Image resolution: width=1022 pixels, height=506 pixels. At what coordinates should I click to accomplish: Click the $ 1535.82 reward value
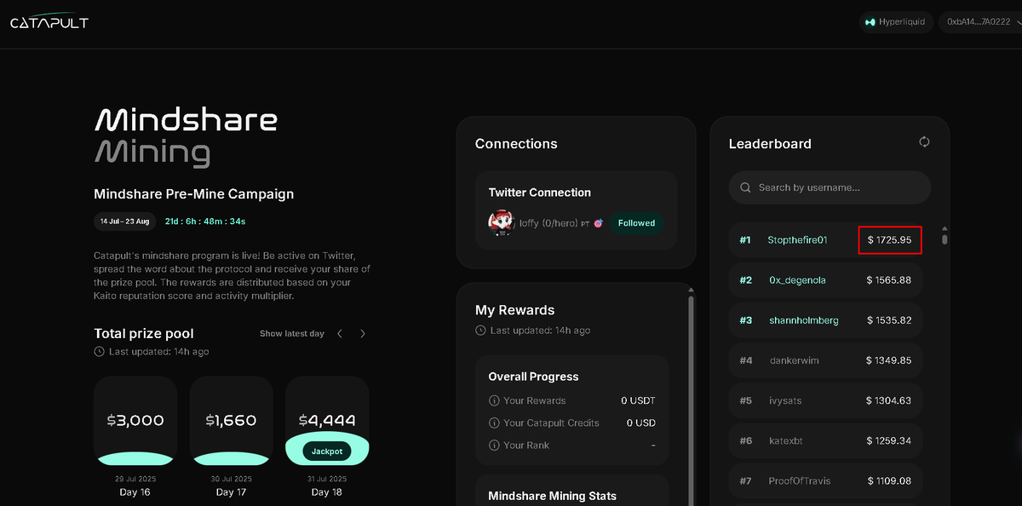(889, 320)
